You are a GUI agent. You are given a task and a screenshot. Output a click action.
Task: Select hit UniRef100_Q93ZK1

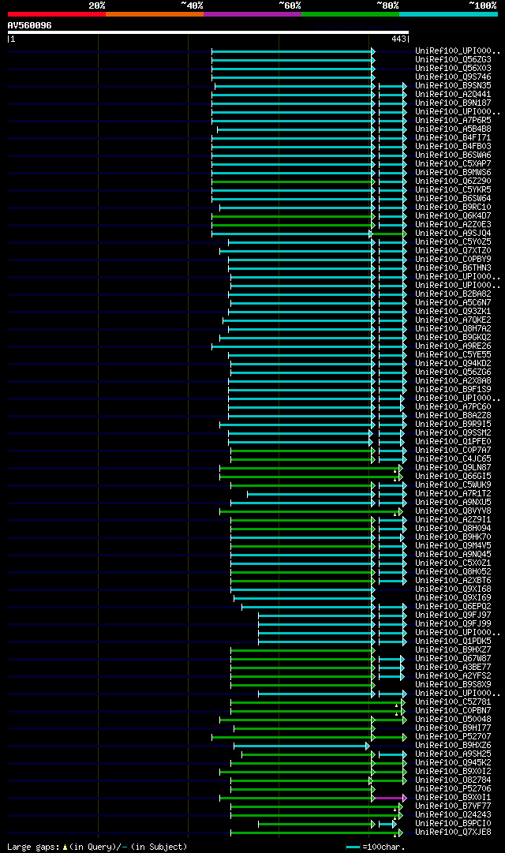point(453,312)
